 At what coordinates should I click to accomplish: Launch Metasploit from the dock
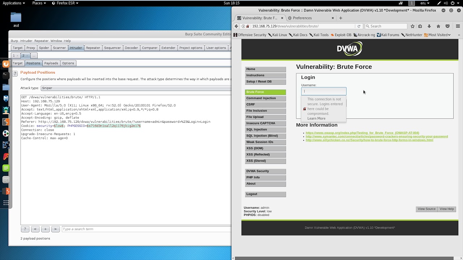pyautogui.click(x=6, y=99)
